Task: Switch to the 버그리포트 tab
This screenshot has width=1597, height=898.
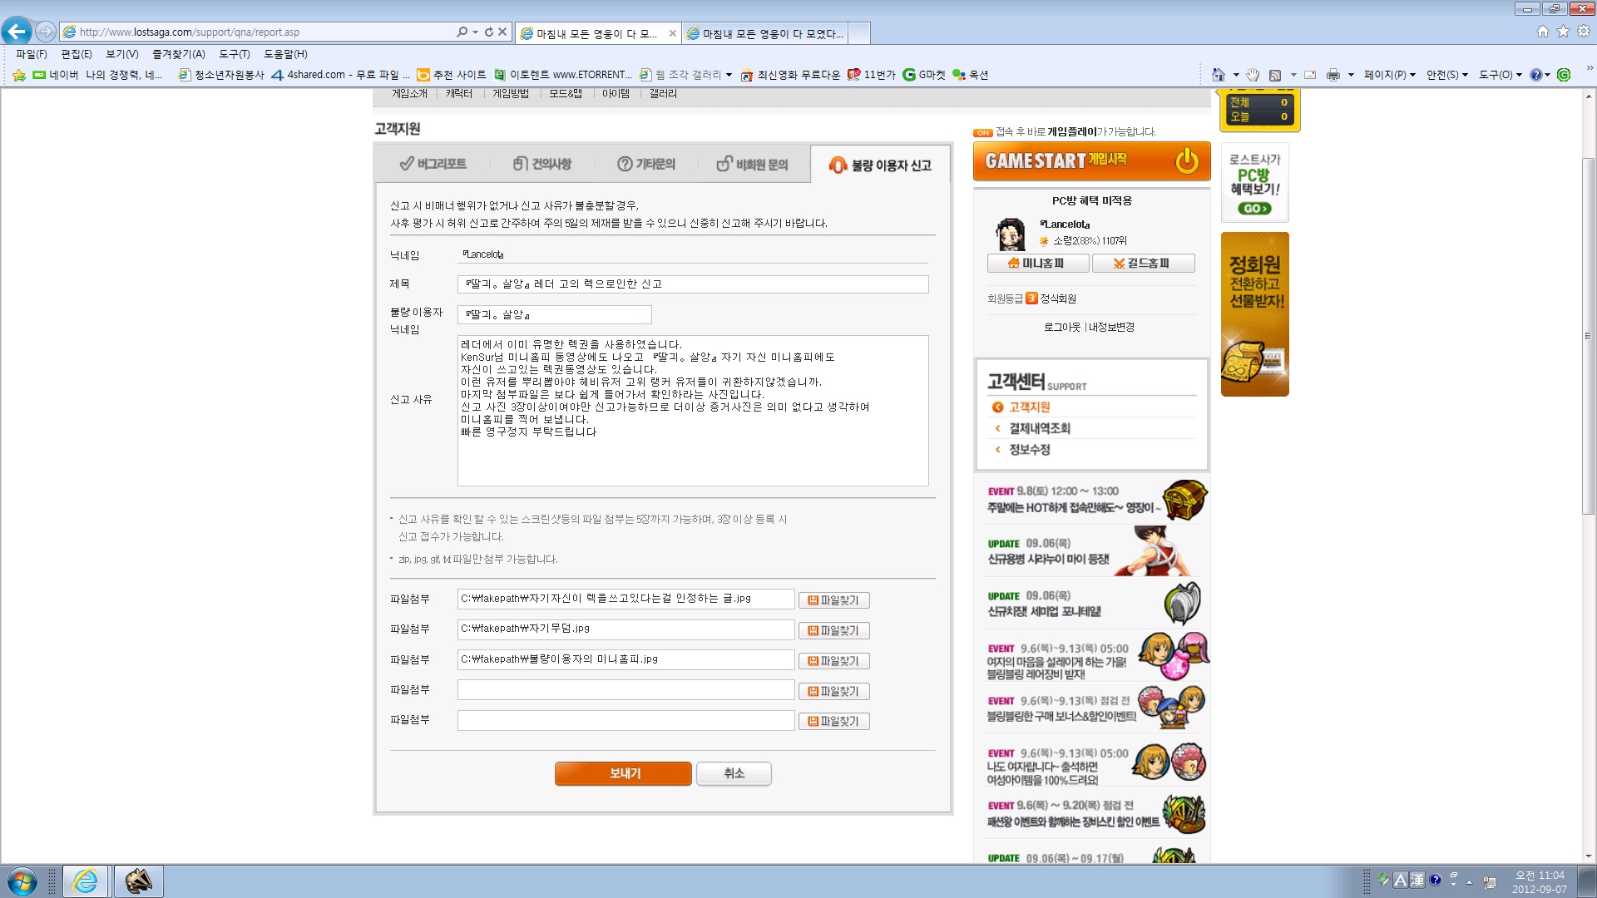Action: (x=433, y=164)
